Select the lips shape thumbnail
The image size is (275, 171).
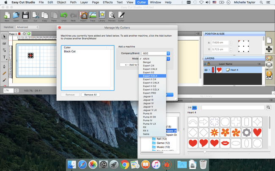(225, 143)
